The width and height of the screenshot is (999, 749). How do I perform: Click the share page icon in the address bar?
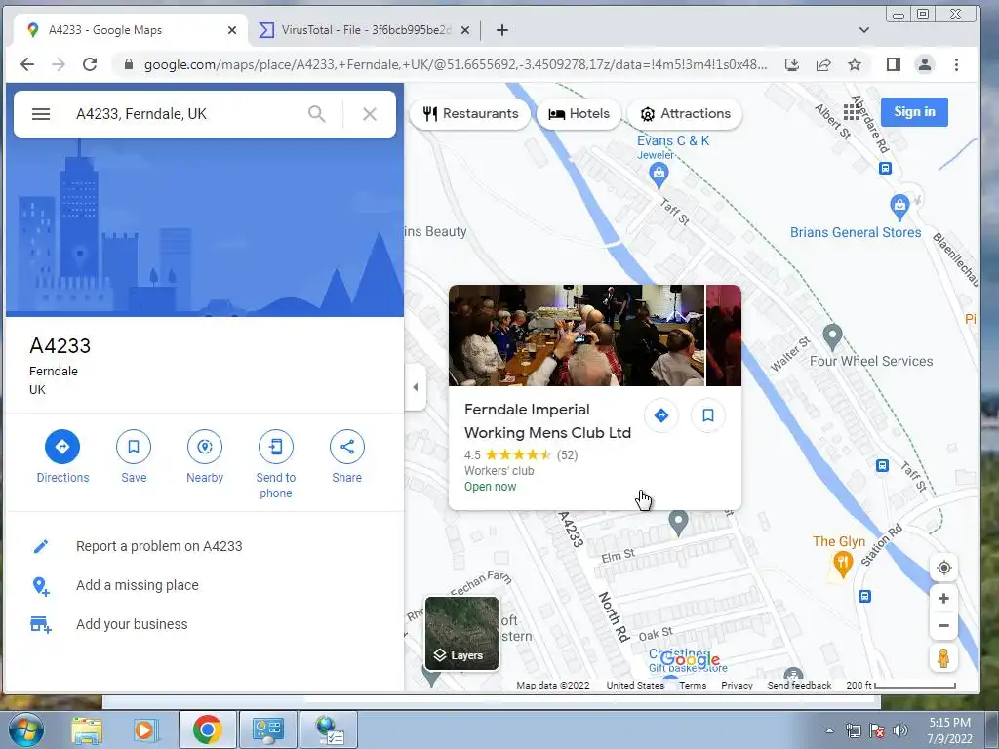pos(823,64)
